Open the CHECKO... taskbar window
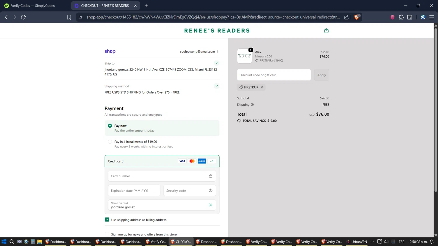The width and height of the screenshot is (438, 246). [181, 242]
